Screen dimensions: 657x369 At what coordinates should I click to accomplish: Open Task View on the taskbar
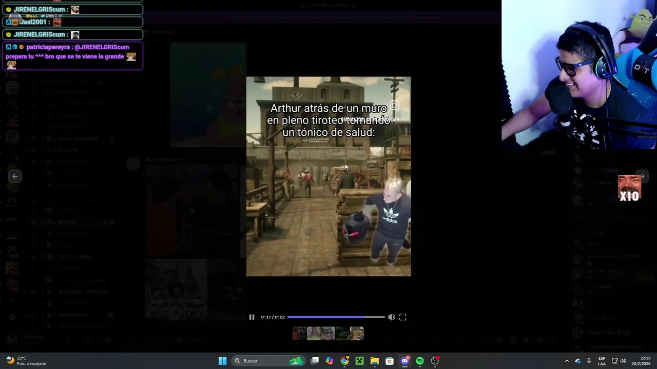(x=315, y=361)
